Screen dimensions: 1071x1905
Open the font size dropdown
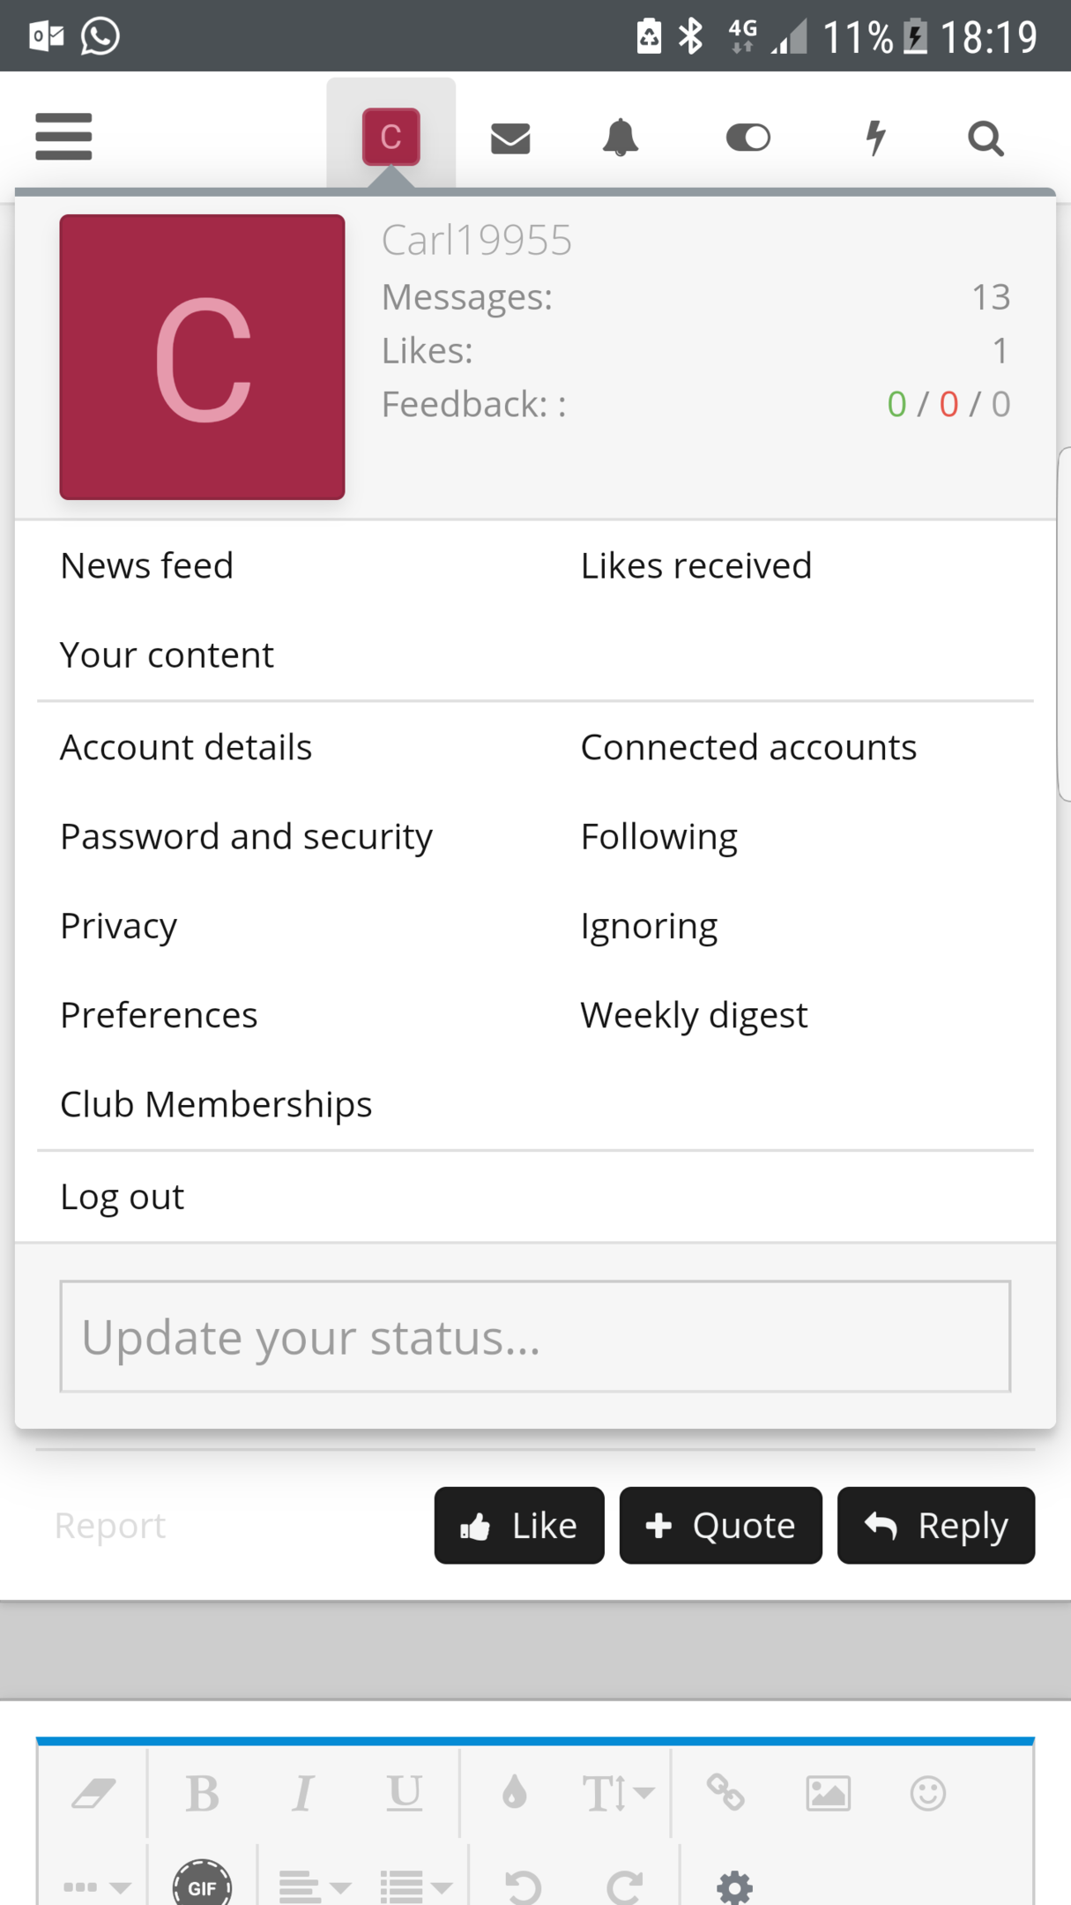[x=617, y=1793]
